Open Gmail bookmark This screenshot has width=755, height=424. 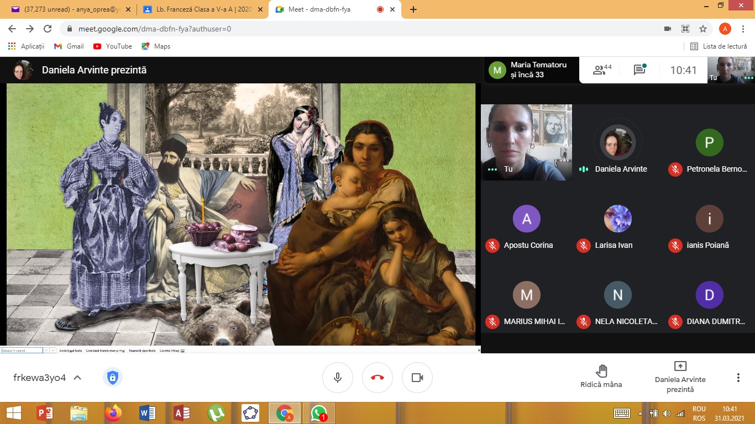(x=69, y=46)
